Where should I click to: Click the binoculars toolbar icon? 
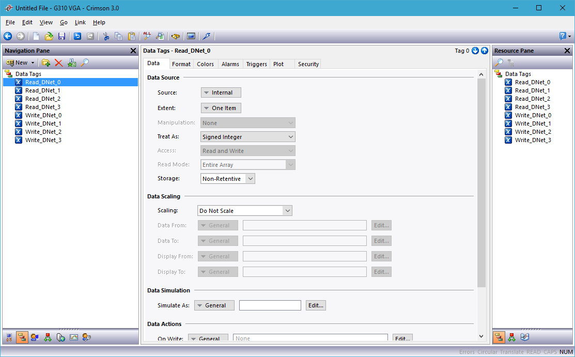pos(176,36)
